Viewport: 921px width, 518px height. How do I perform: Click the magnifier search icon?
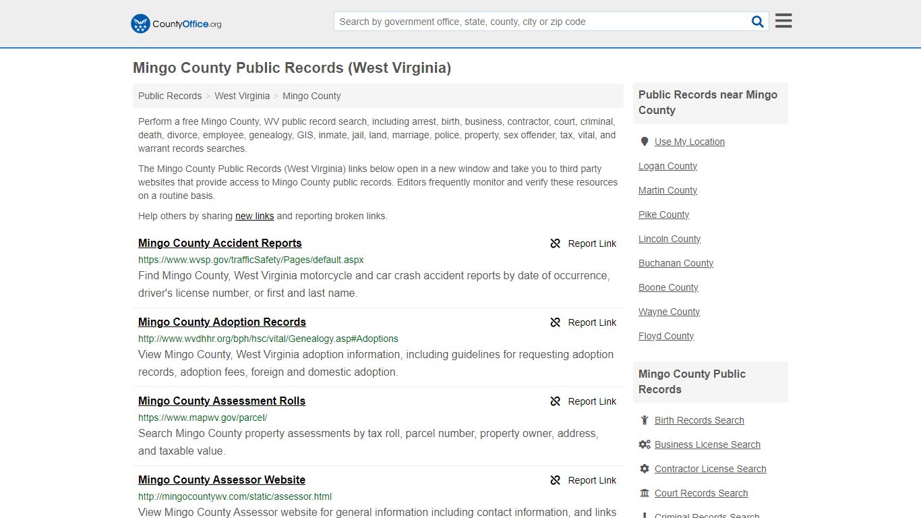coord(758,22)
